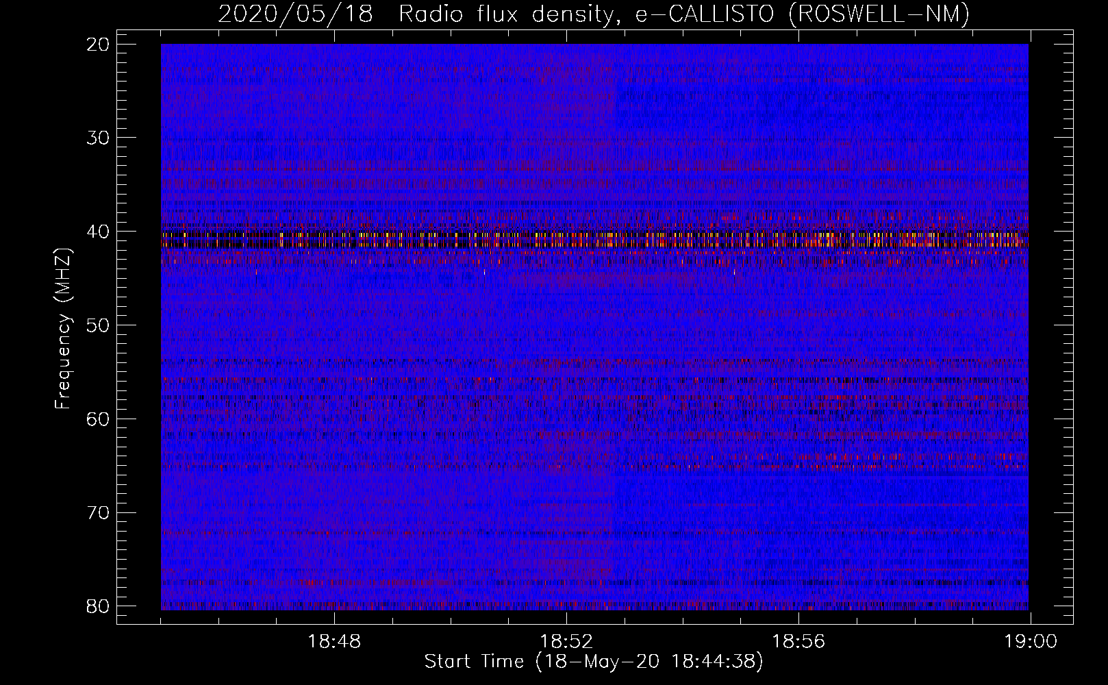
Task: Click the time tick label '19:00'
Action: tap(1031, 642)
